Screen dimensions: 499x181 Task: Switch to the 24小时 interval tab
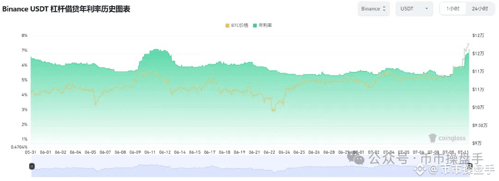point(480,9)
